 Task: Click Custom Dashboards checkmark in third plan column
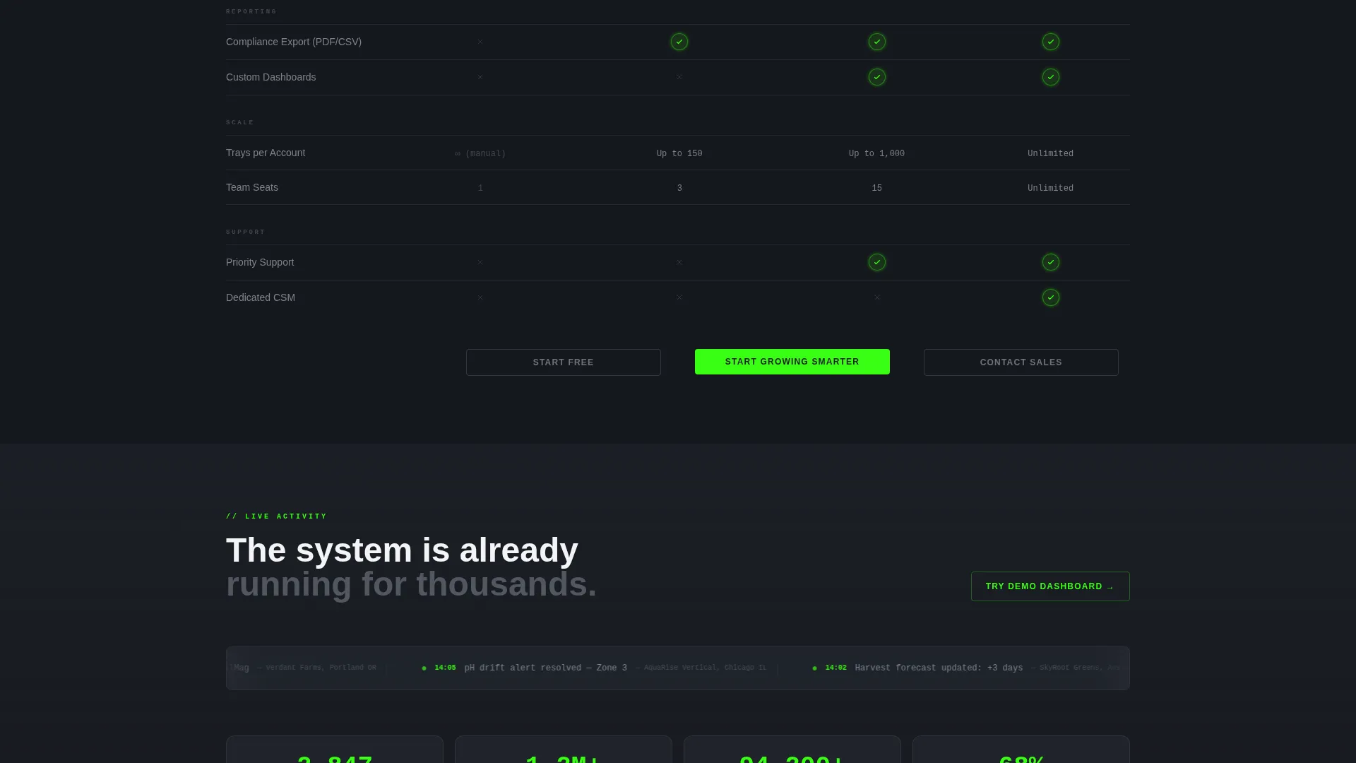tap(877, 77)
